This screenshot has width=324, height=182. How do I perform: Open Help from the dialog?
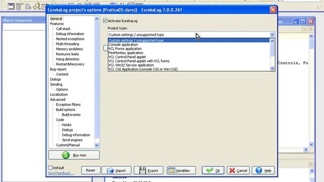tap(263, 170)
